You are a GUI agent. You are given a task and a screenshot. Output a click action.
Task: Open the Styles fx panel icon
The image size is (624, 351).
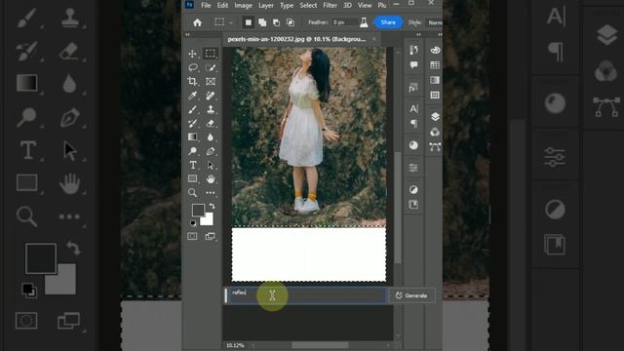tap(413, 88)
